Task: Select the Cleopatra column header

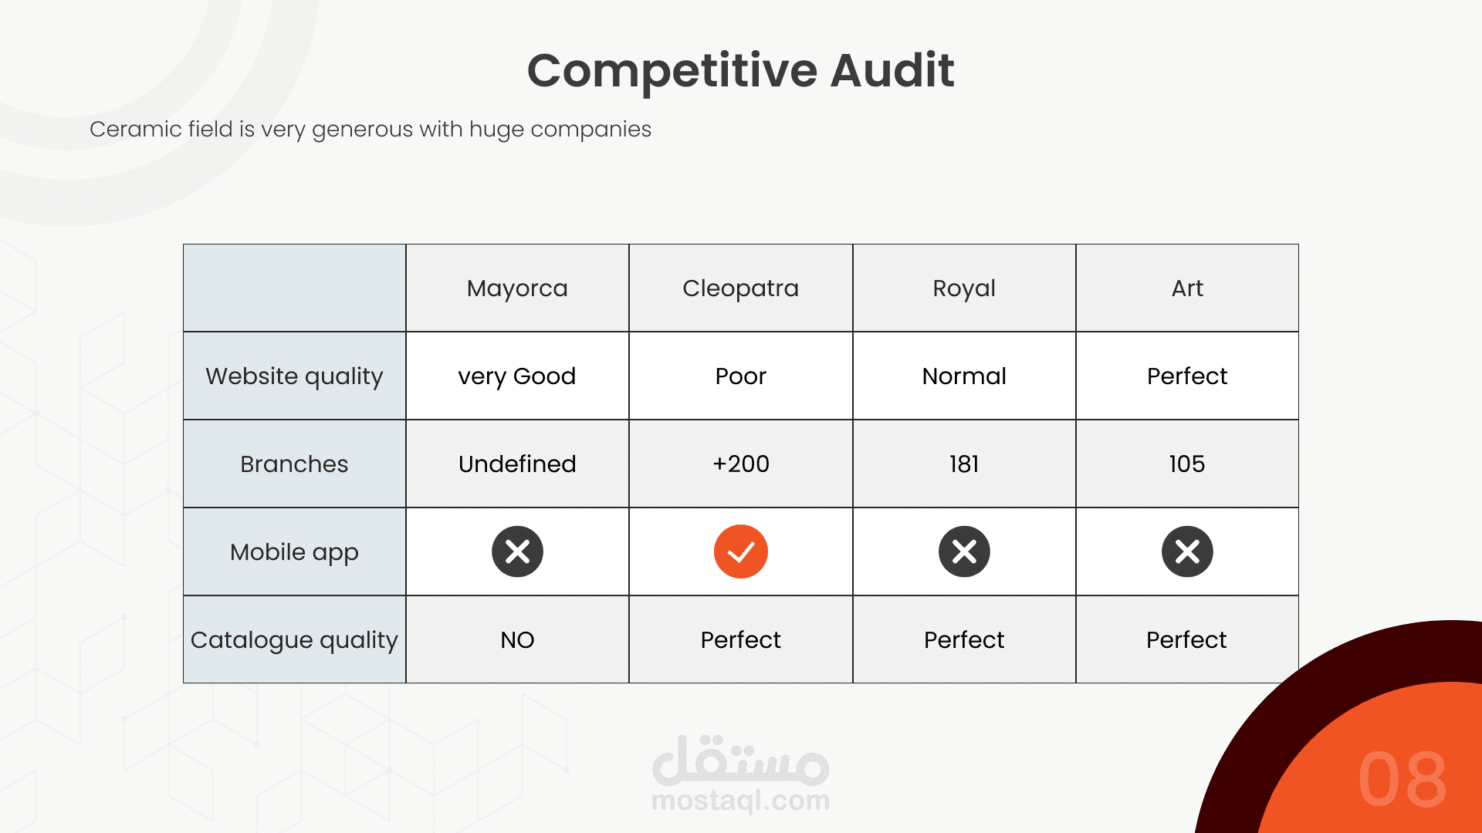Action: 741,288
